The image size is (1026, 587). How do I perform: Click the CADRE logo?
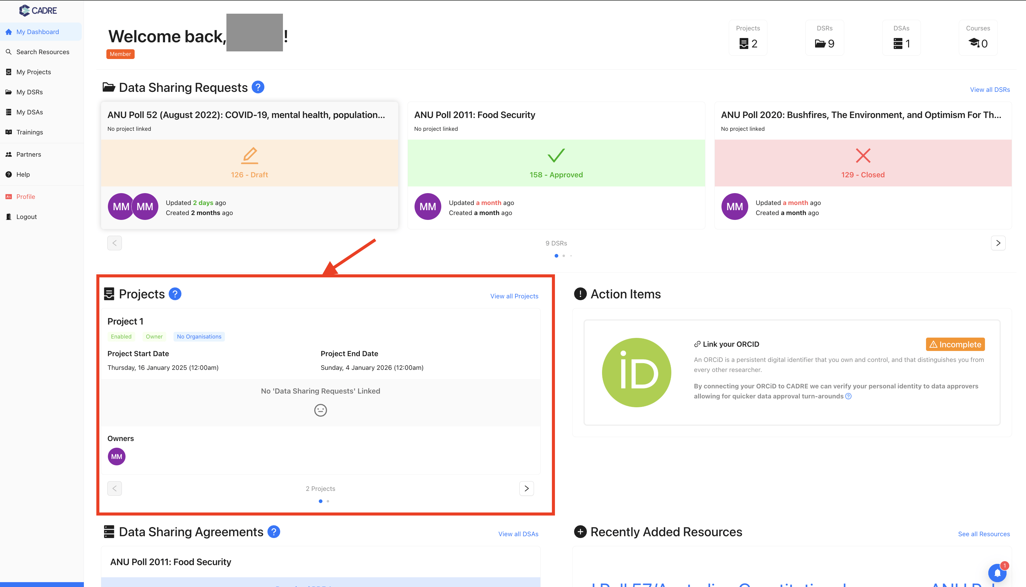point(38,10)
